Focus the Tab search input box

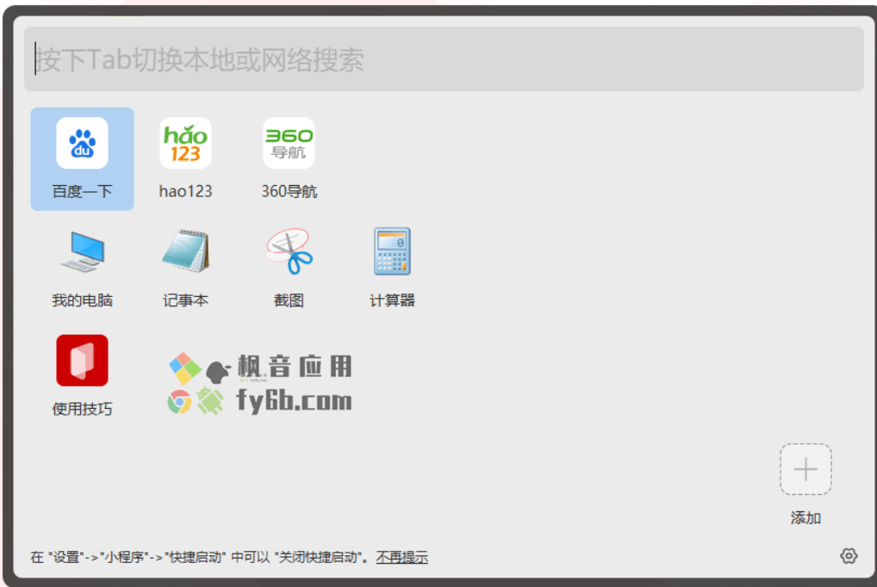click(444, 59)
